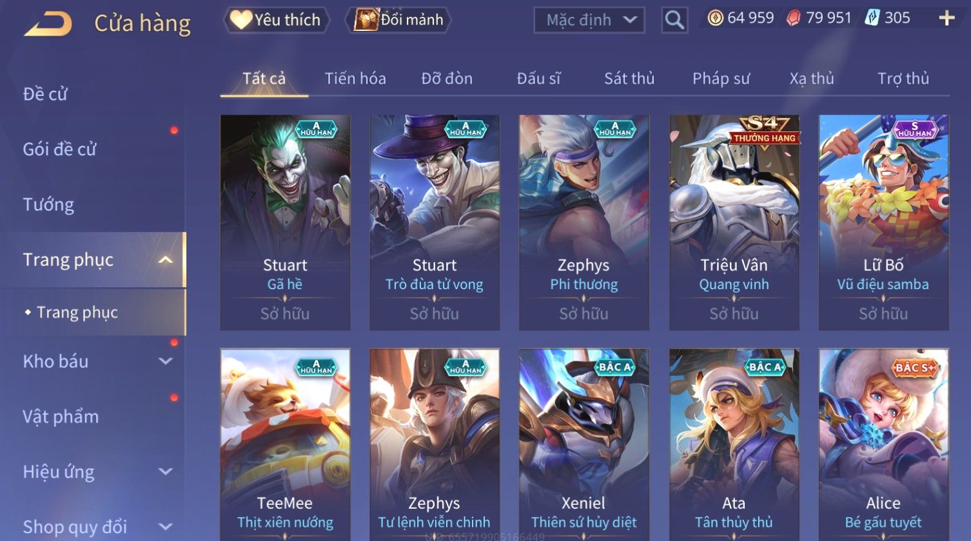Select Stuart Gã hề skin card
The width and height of the screenshot is (971, 541).
coord(285,223)
